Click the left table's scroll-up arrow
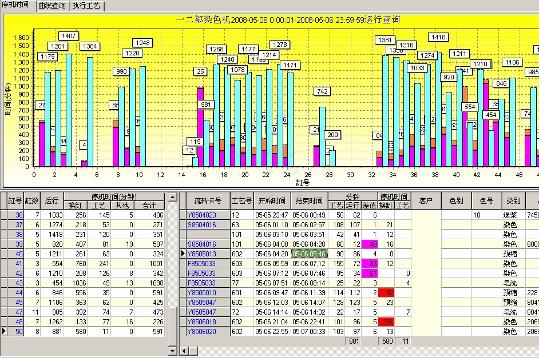This screenshot has width=539, height=358. pos(171,196)
